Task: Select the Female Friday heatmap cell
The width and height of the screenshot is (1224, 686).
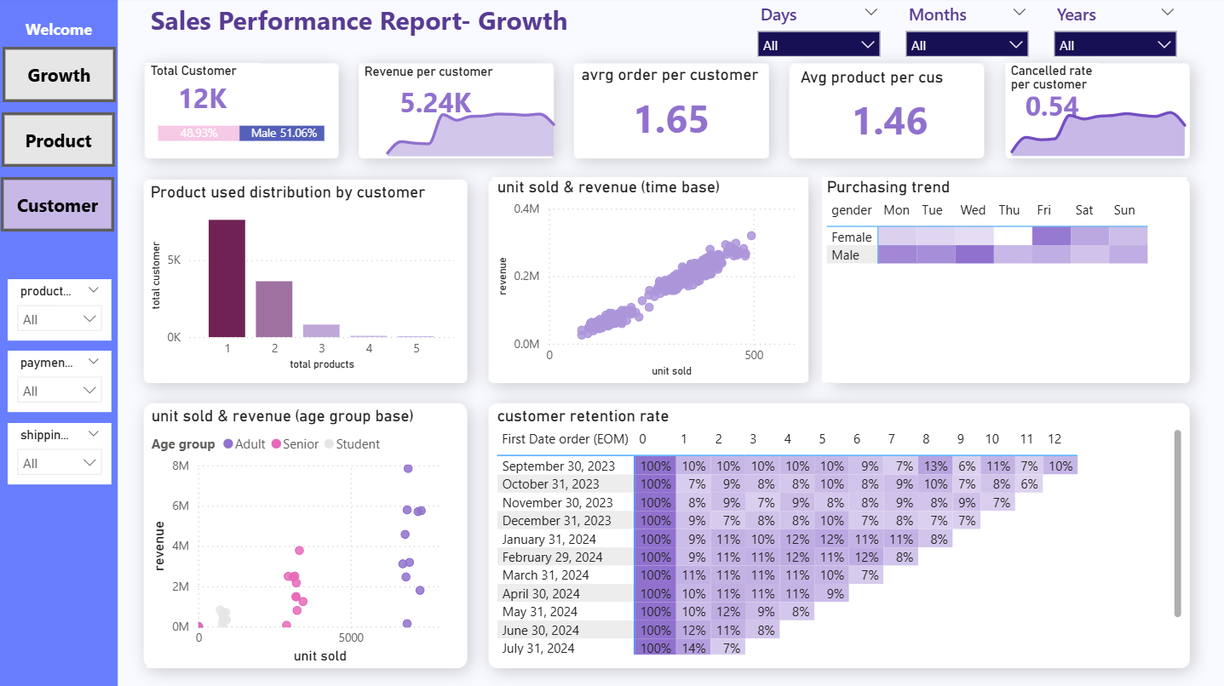Action: pos(1050,237)
